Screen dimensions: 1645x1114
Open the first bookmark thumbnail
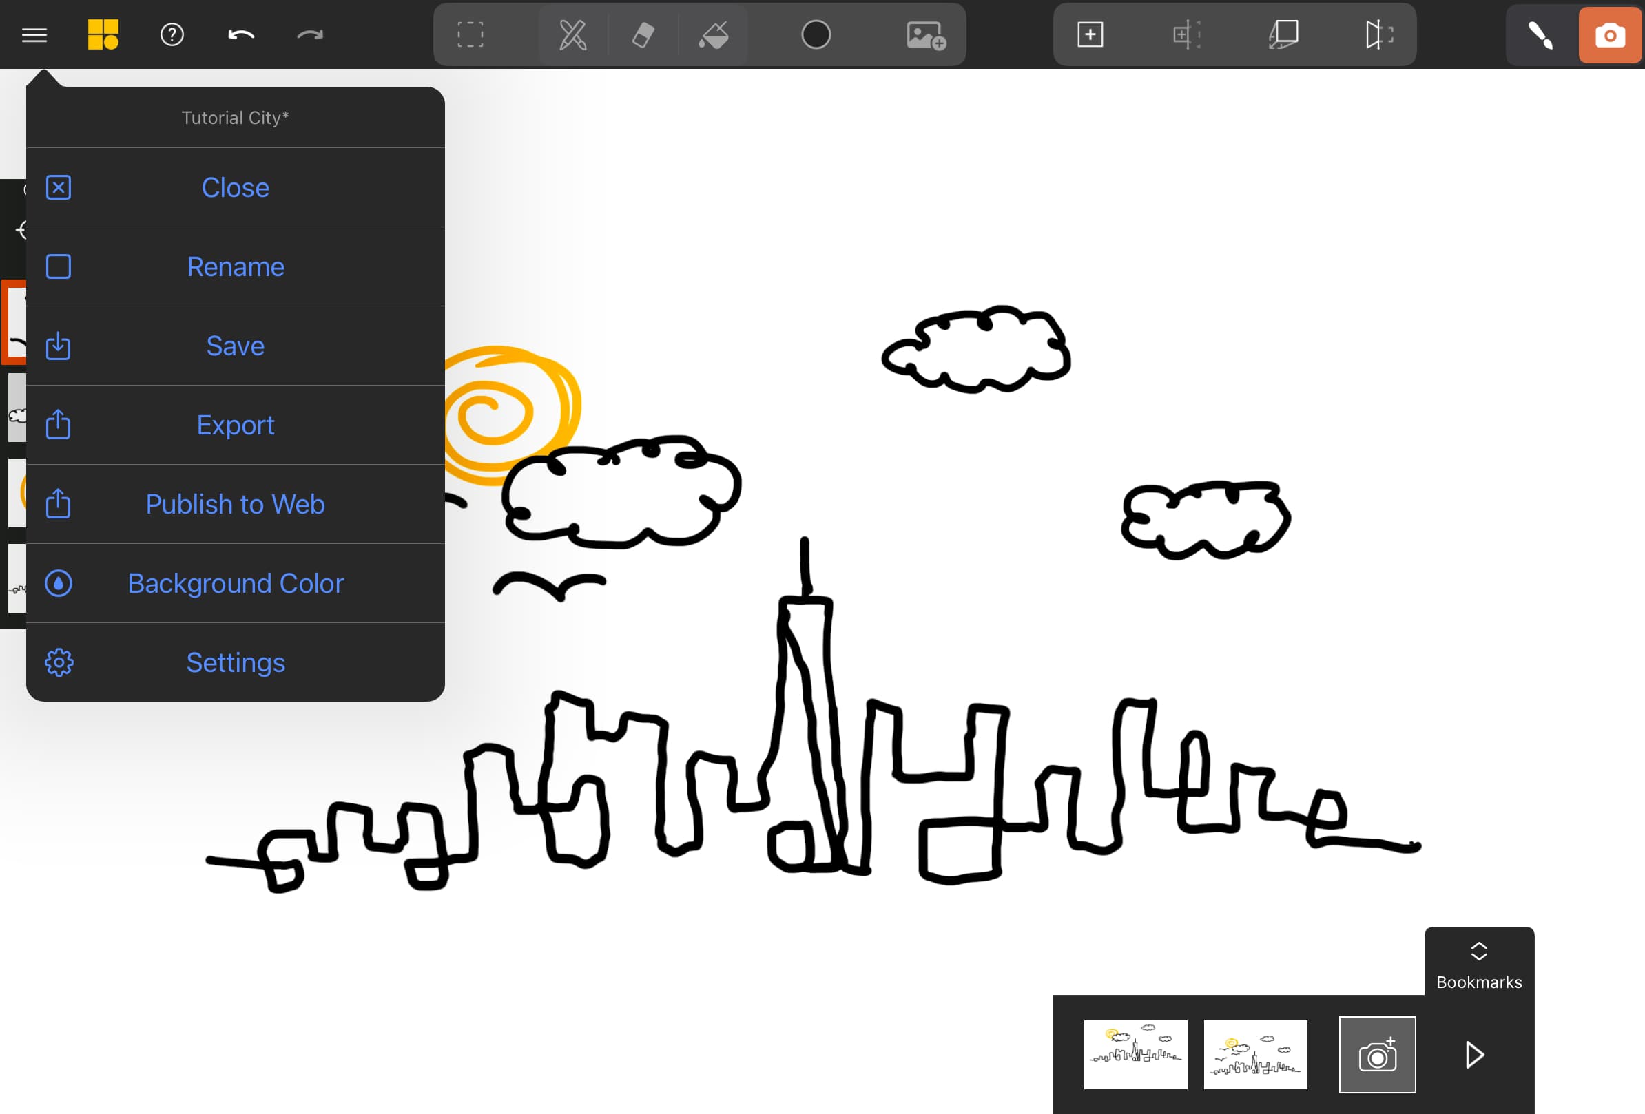[x=1135, y=1055]
